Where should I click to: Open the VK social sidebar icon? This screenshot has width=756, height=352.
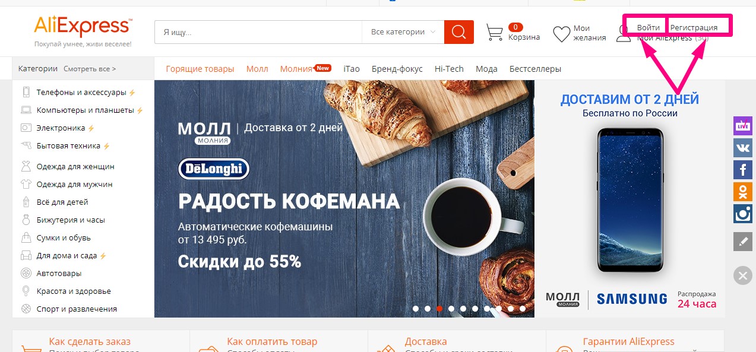point(742,148)
